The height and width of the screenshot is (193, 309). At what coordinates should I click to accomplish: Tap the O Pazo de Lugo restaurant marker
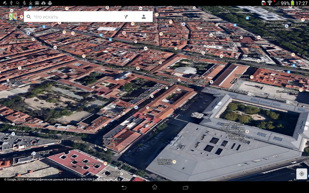tap(106, 164)
